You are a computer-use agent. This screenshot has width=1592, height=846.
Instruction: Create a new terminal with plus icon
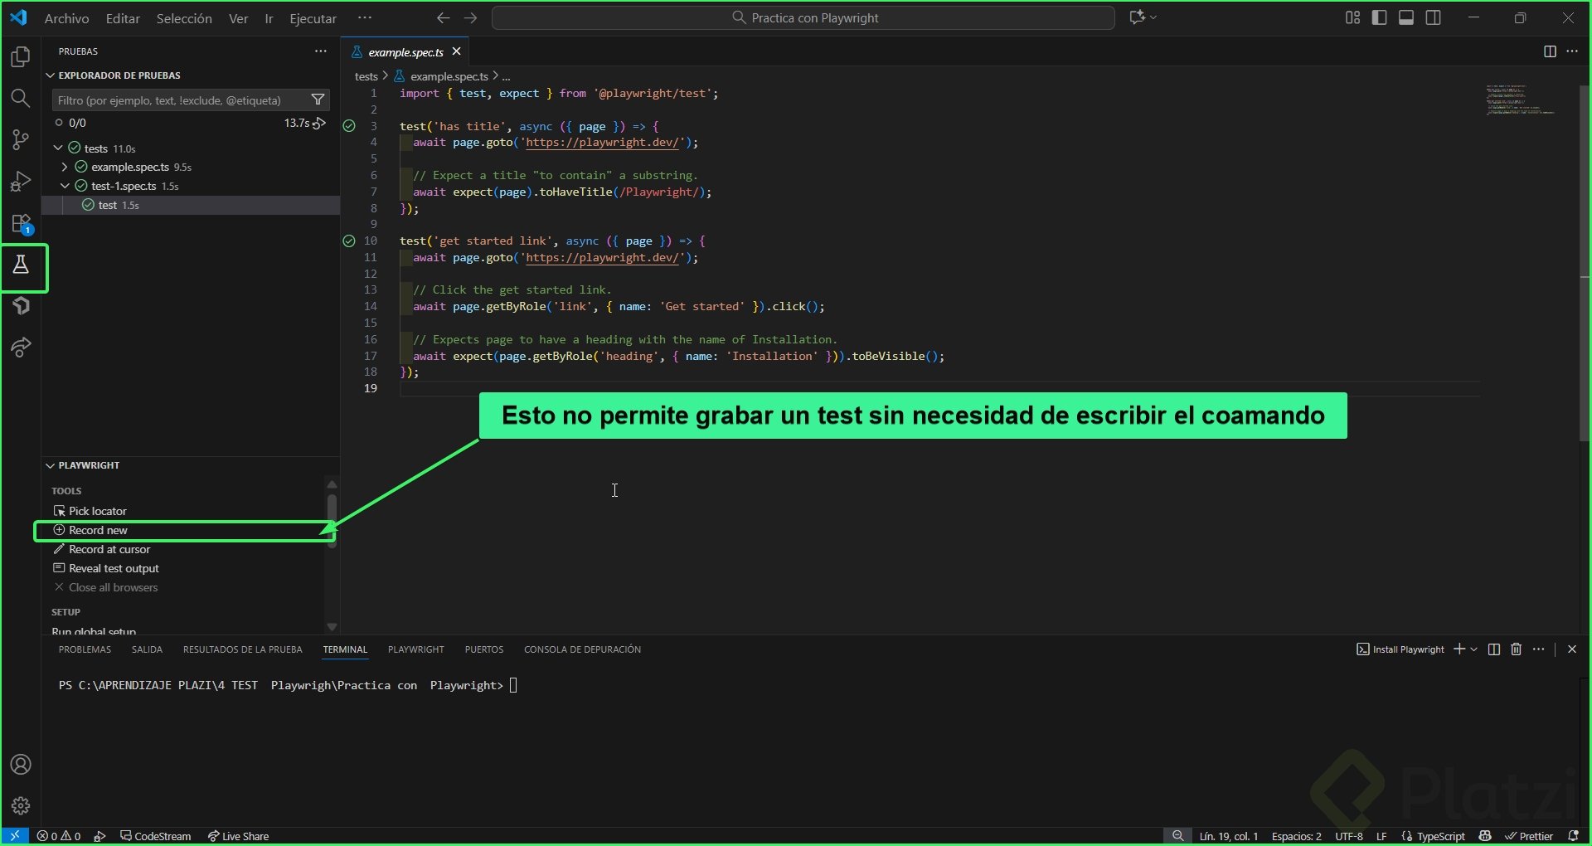tap(1459, 649)
